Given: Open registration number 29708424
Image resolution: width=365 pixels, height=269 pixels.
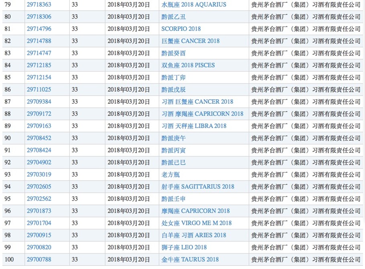Looking at the screenshot, I should pos(39,150).
